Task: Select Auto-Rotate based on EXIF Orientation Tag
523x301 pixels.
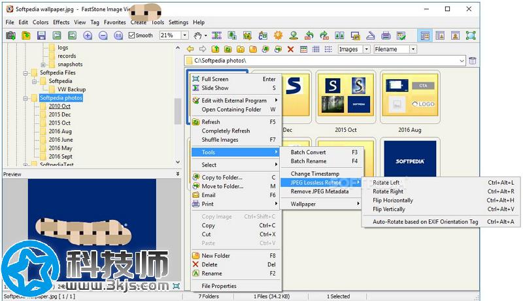Action: point(441,222)
